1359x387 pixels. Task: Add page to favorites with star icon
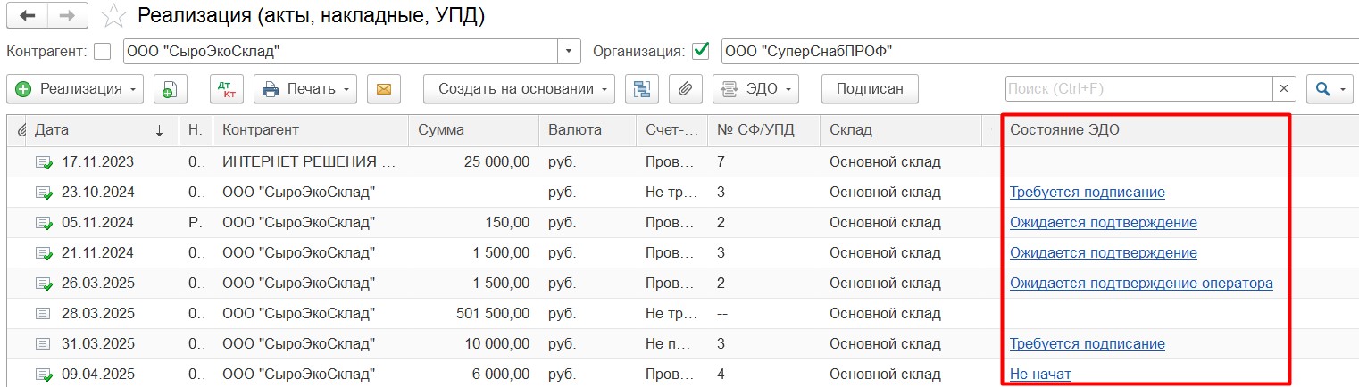click(x=113, y=16)
